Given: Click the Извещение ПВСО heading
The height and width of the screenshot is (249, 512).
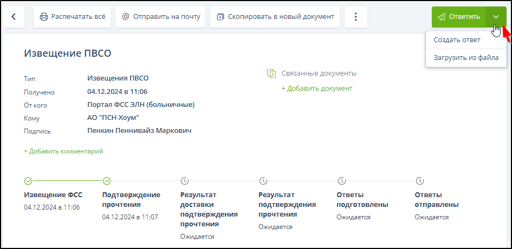Looking at the screenshot, I should (x=68, y=53).
